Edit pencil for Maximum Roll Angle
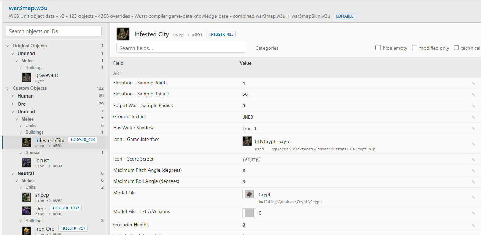Image resolution: width=481 pixels, height=235 pixels. click(473, 182)
